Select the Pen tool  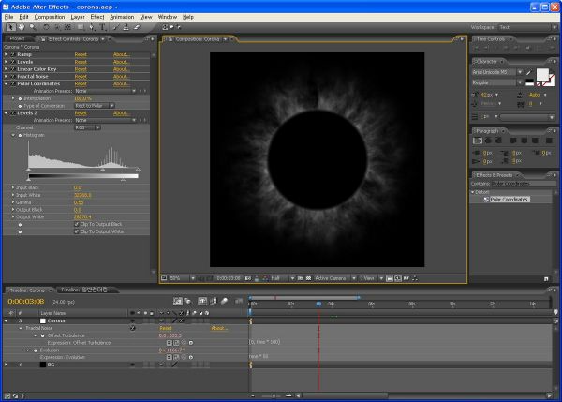click(x=92, y=27)
